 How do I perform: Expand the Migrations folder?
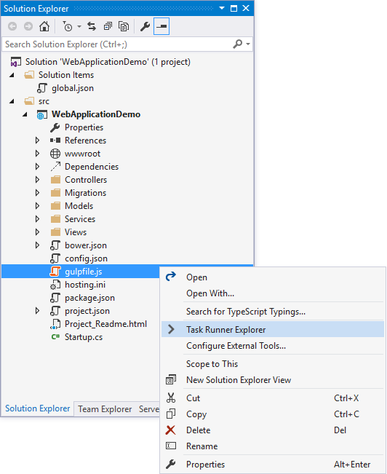[37, 193]
